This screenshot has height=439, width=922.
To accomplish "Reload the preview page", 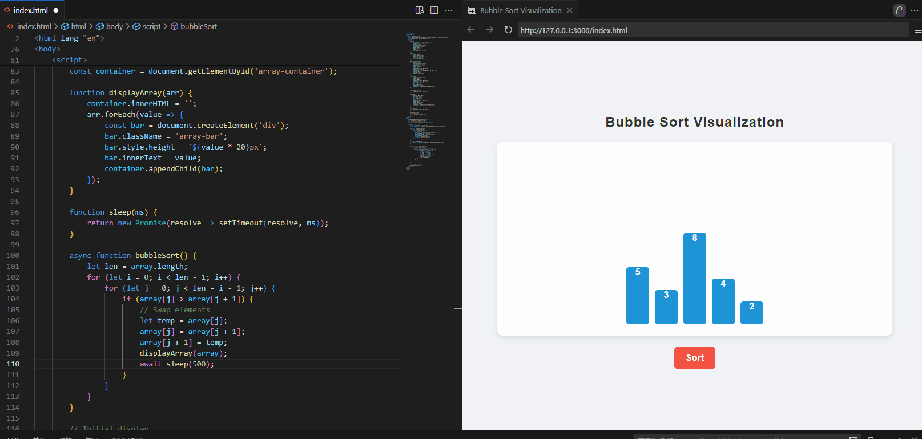I will click(508, 30).
